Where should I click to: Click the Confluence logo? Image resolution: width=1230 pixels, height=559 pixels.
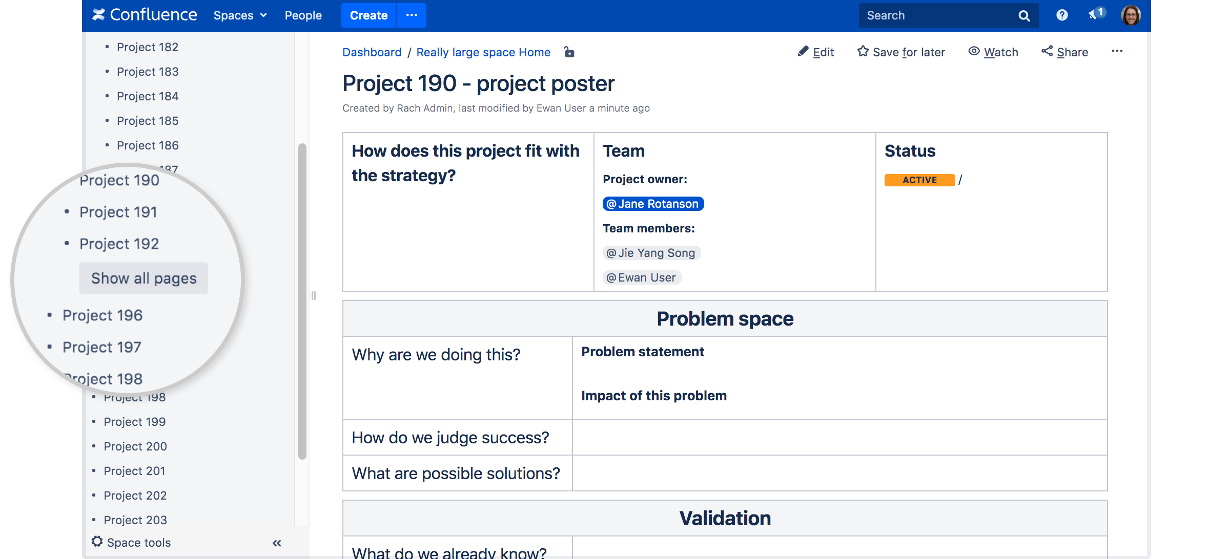coord(145,15)
